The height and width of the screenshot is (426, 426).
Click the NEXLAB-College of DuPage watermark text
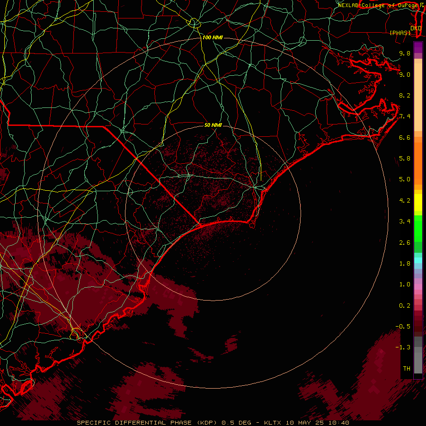point(378,5)
